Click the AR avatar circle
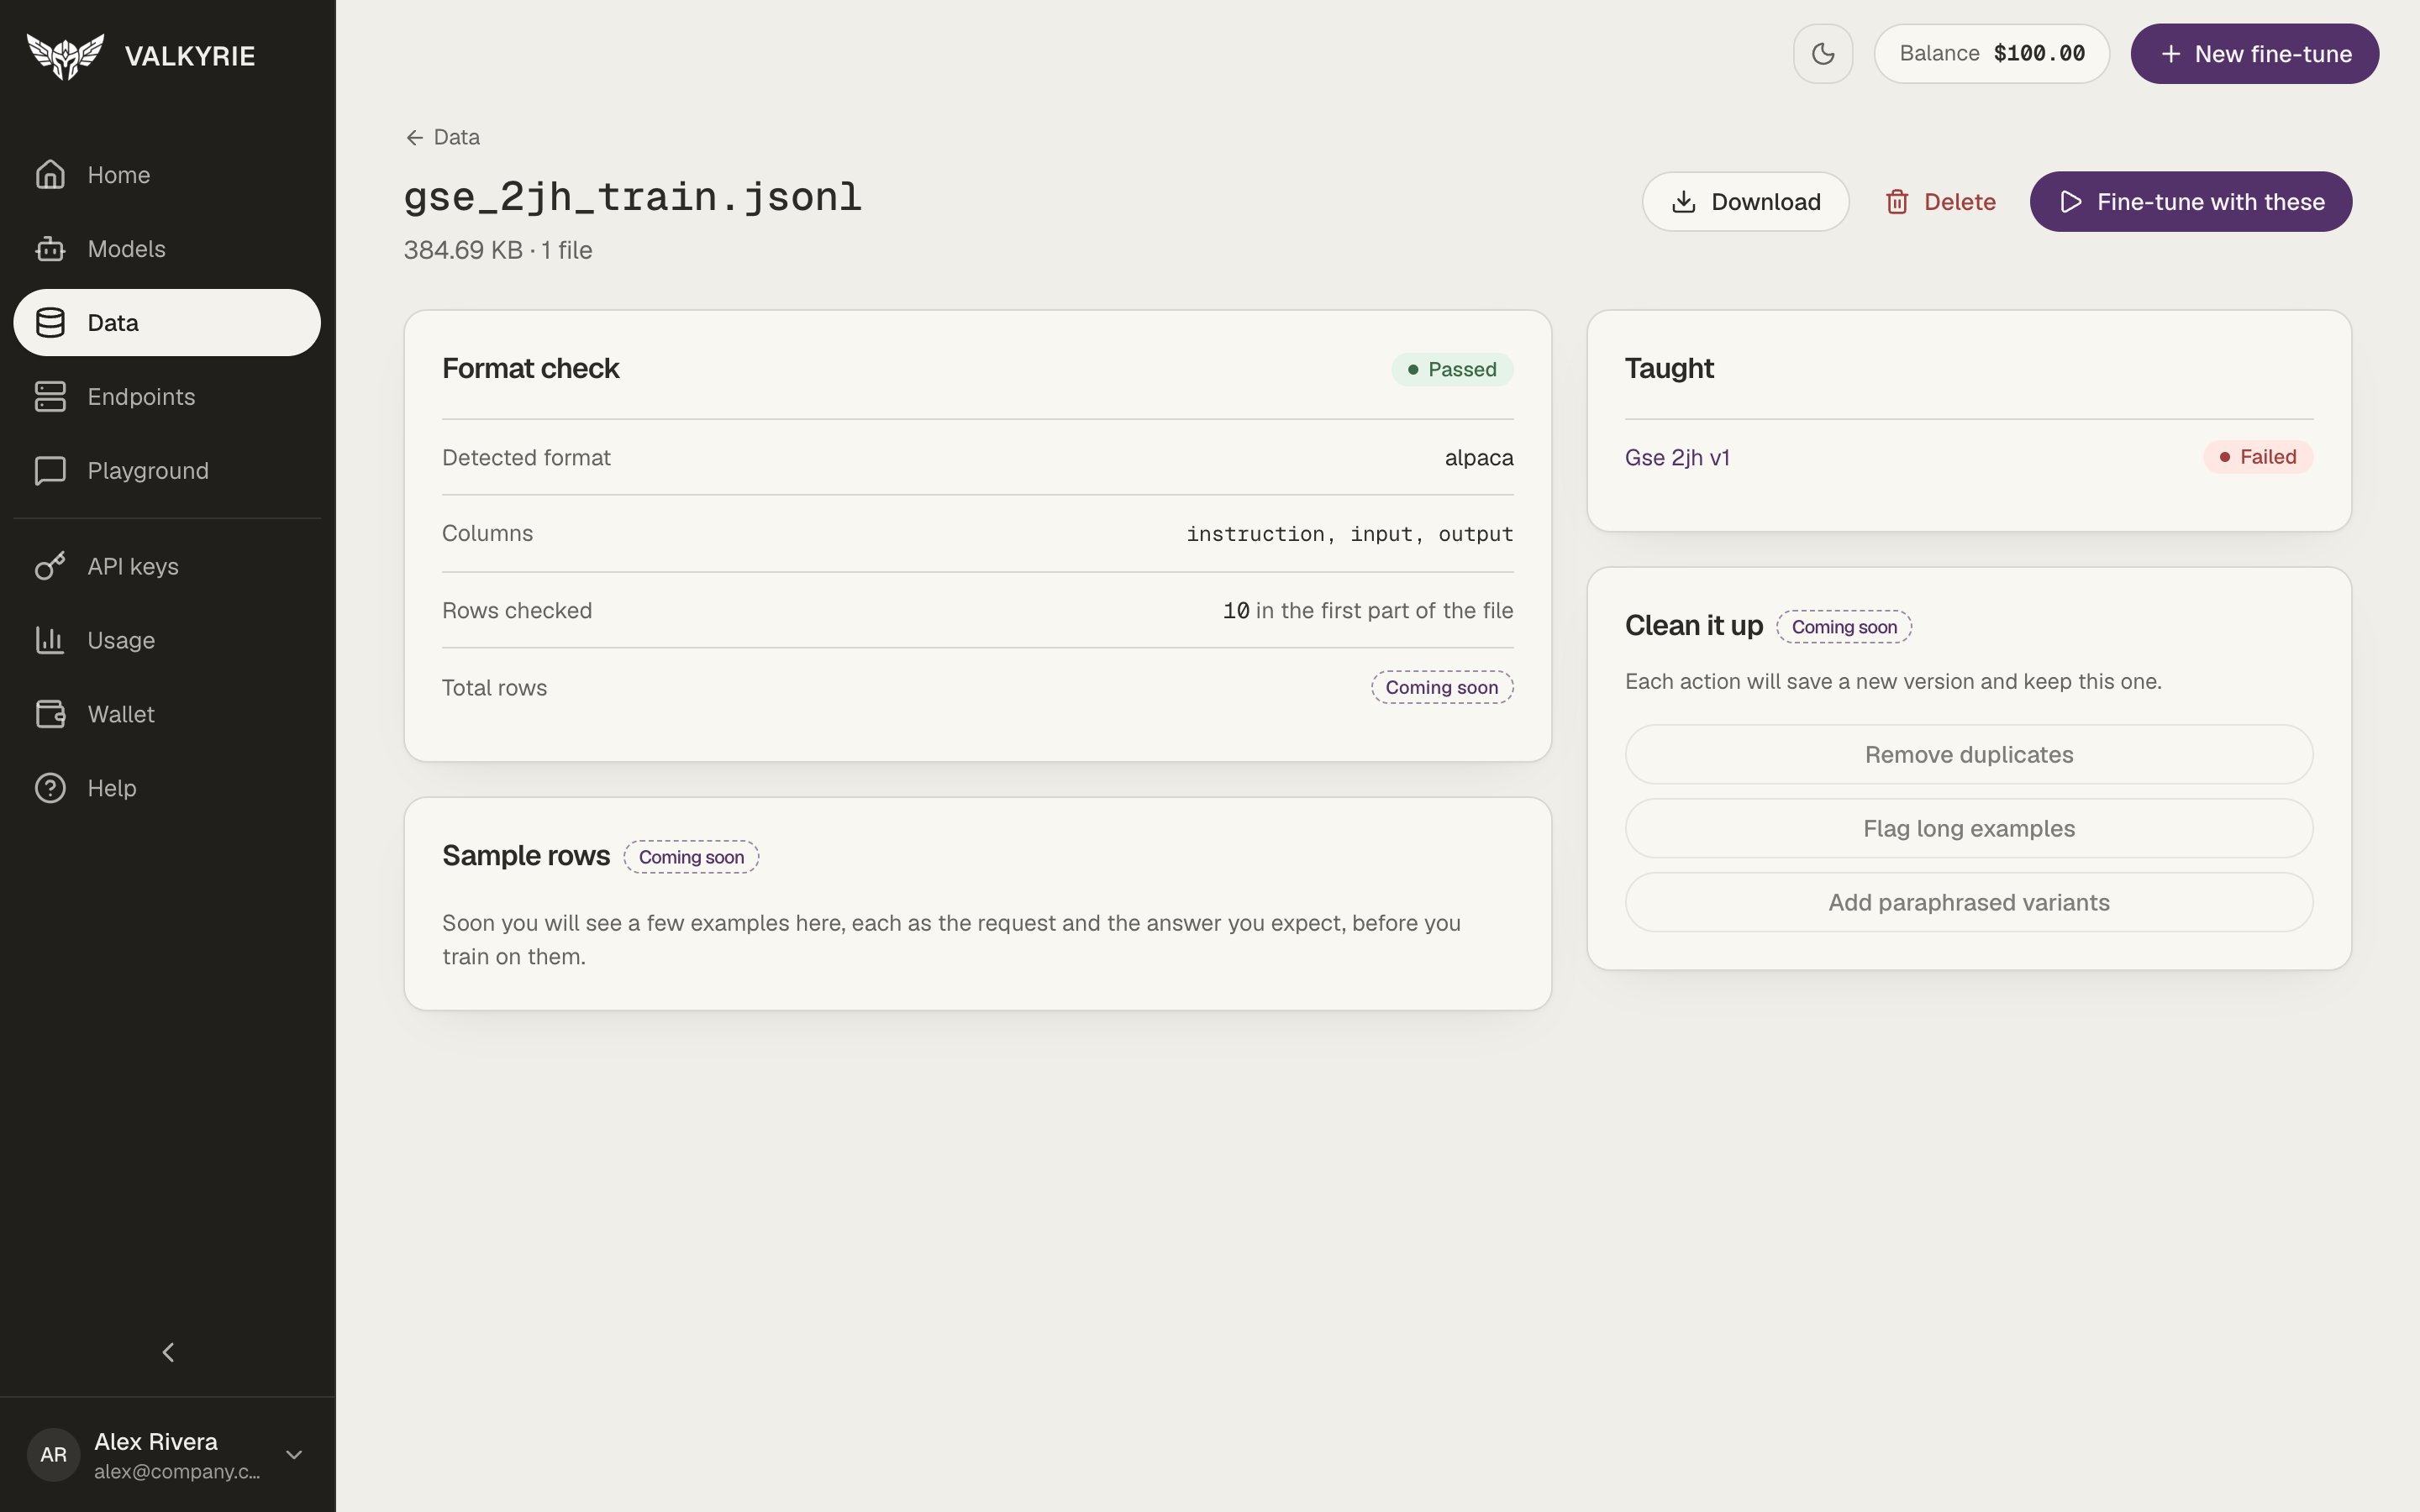This screenshot has height=1512, width=2420. [54, 1454]
